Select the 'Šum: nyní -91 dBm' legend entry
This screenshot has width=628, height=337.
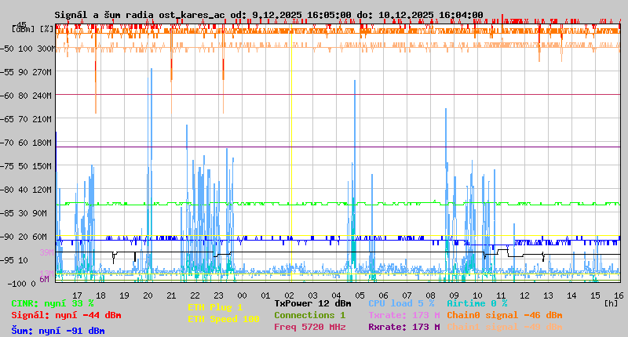point(58,331)
